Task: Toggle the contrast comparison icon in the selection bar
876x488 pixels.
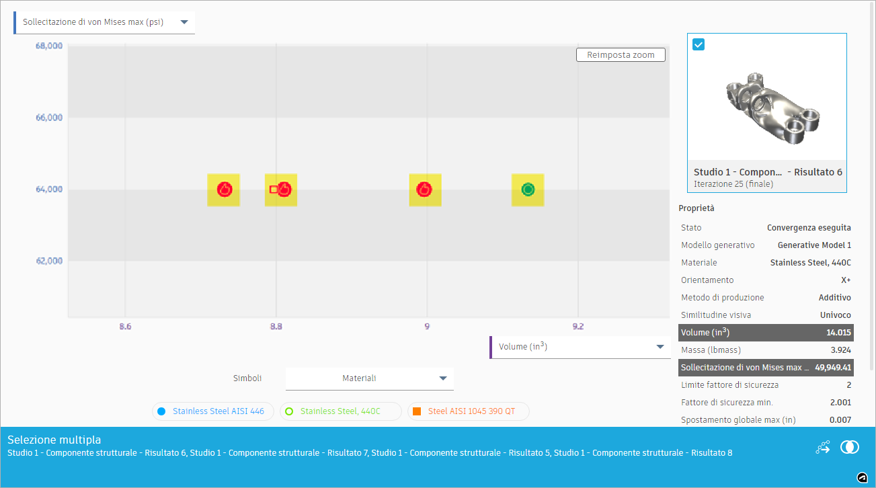Action: [850, 446]
